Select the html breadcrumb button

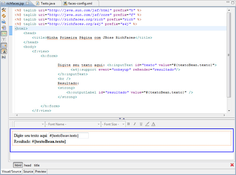click(x=18, y=165)
